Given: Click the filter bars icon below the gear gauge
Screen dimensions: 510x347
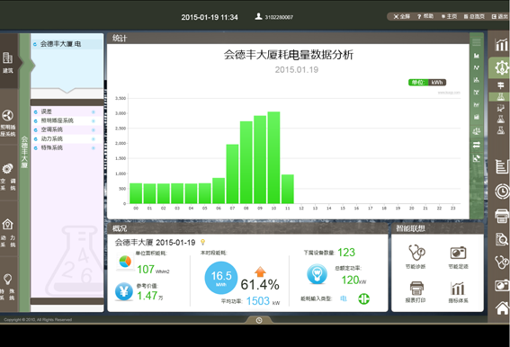Looking at the screenshot, I should click(501, 85).
